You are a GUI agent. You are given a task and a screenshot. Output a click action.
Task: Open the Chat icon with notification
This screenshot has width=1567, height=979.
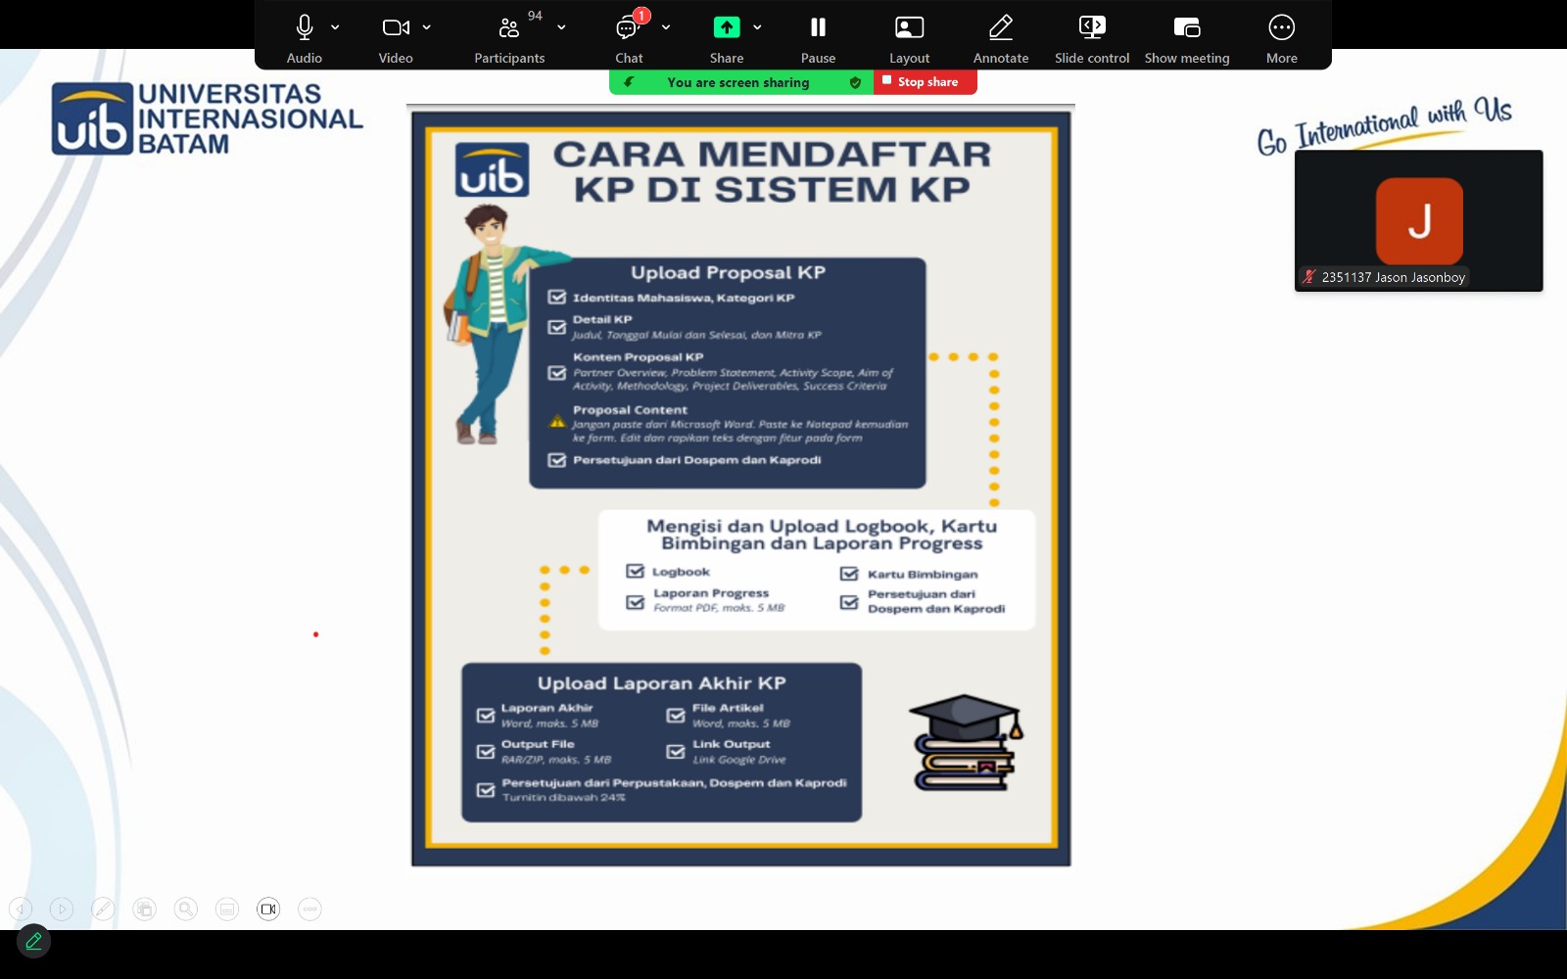pos(628,27)
